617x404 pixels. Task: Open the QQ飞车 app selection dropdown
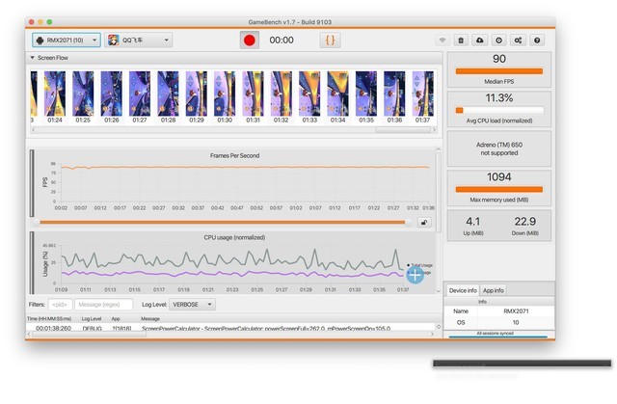(139, 40)
